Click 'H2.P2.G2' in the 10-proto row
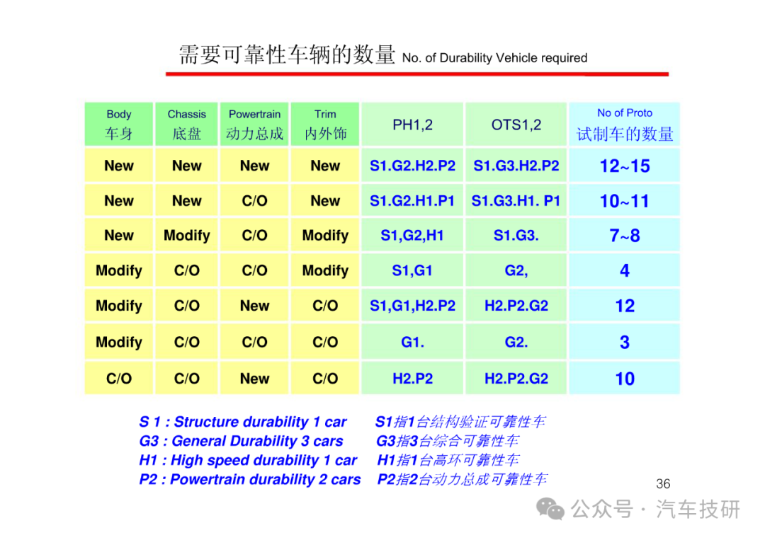765x540 pixels. pos(516,379)
